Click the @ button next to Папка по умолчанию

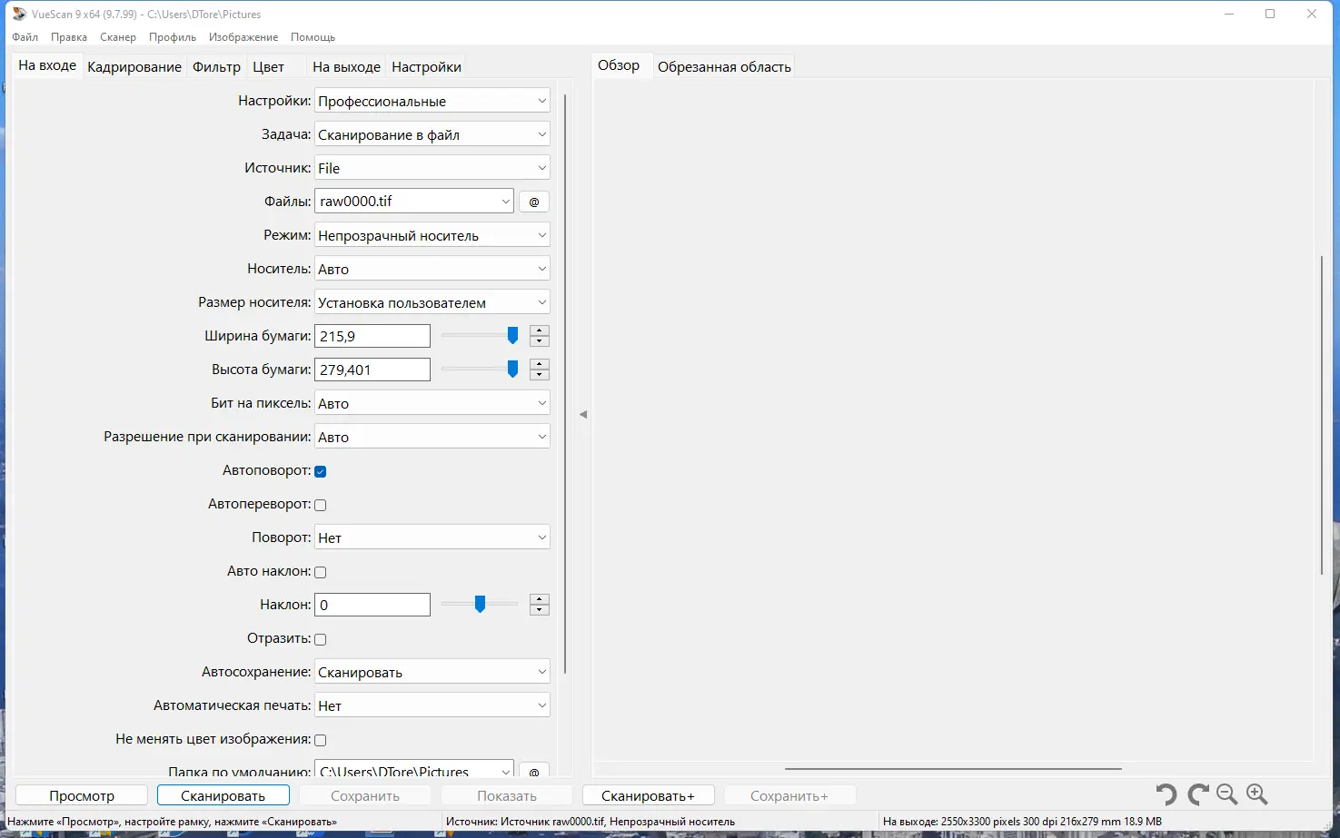tap(534, 772)
